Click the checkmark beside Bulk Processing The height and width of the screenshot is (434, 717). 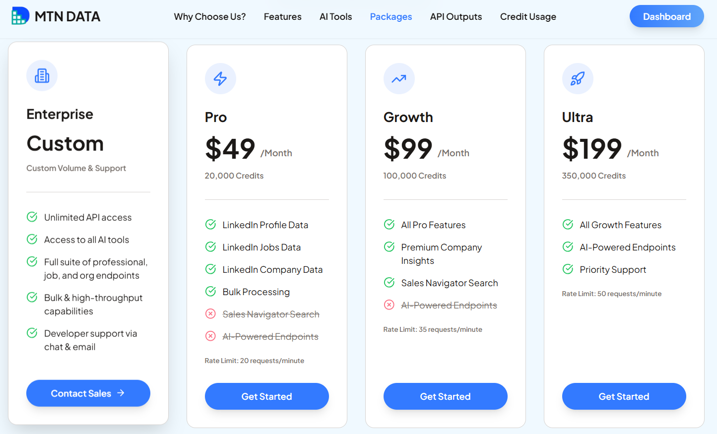pos(210,291)
